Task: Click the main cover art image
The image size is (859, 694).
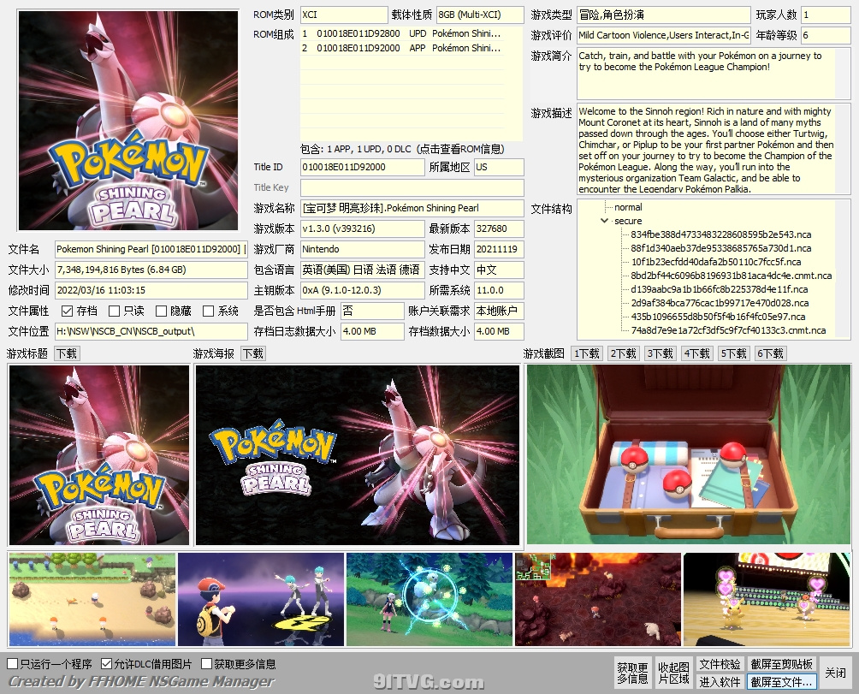Action: [x=128, y=120]
